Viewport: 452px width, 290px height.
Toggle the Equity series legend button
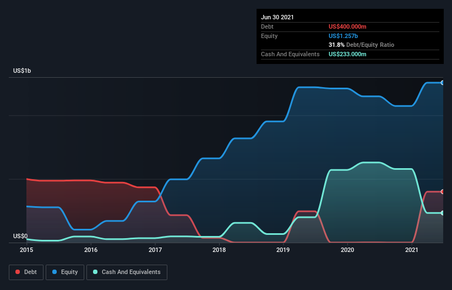tap(65, 272)
